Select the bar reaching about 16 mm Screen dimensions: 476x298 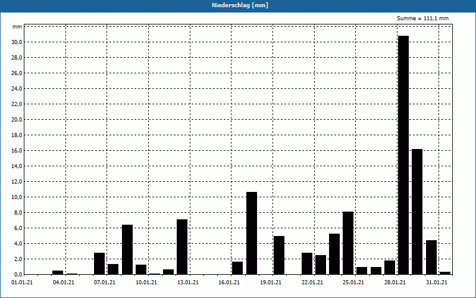click(x=417, y=212)
